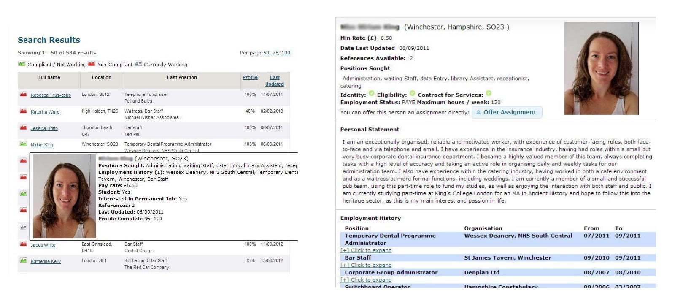
Task: Show 75 results per page
Action: [x=275, y=53]
